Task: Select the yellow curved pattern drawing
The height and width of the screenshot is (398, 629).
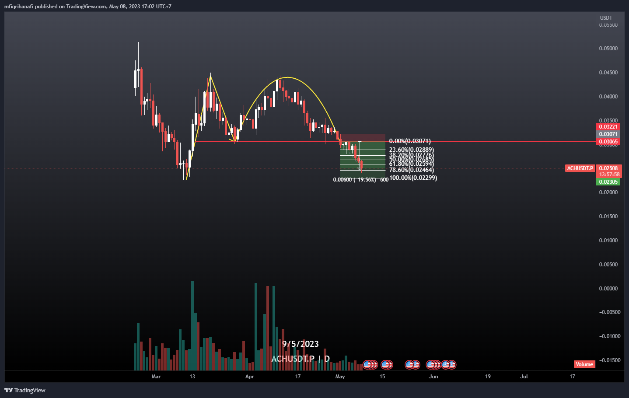Action: click(287, 78)
